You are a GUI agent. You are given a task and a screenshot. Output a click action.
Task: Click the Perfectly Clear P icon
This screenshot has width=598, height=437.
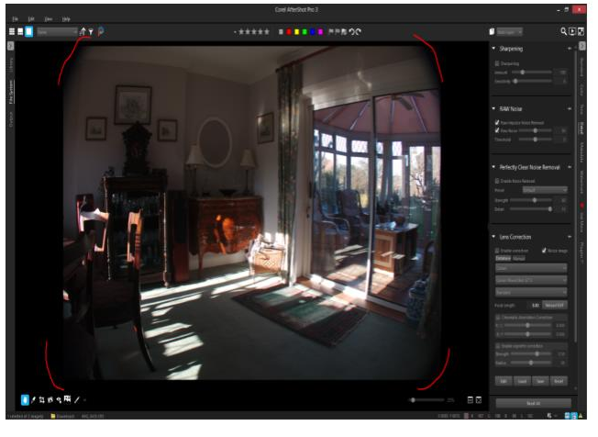(x=101, y=32)
